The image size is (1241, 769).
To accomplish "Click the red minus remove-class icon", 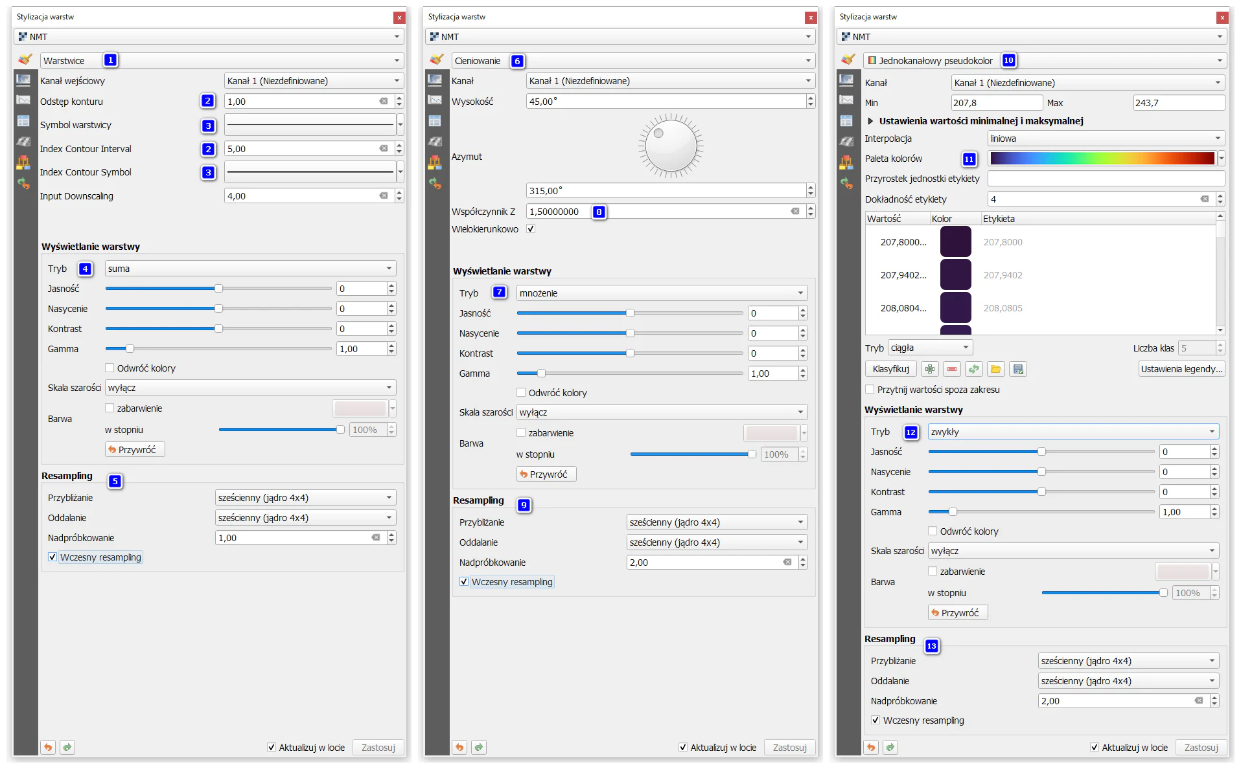I will (952, 369).
